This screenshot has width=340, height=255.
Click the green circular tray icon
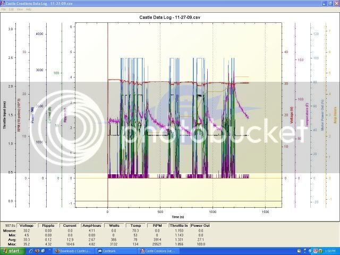coord(320,251)
